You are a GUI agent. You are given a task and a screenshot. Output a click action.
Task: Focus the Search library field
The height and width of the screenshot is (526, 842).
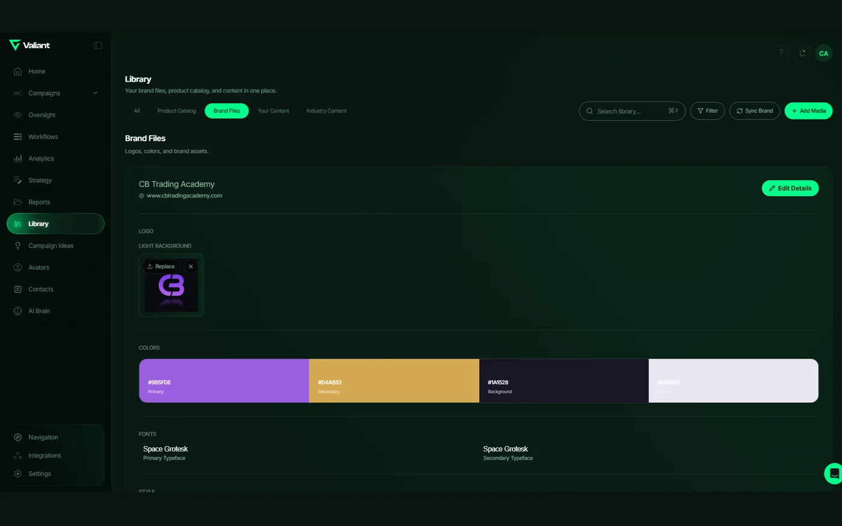(632, 111)
